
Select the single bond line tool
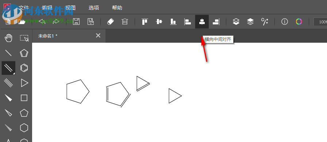pos(8,53)
